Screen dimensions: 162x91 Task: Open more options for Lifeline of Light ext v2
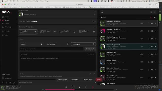[155, 39]
